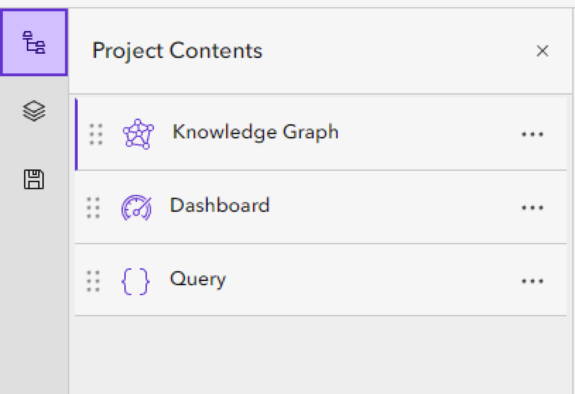Click the Project Contents title

pyautogui.click(x=177, y=51)
